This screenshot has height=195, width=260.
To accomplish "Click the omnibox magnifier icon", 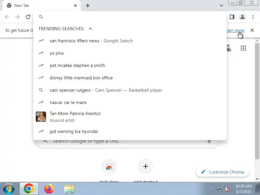I will click(41, 17).
